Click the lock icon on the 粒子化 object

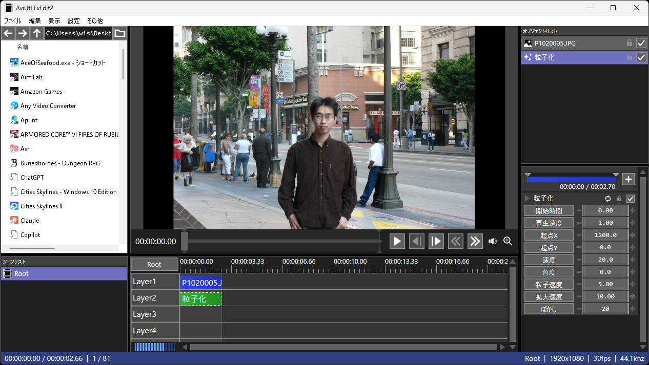630,57
